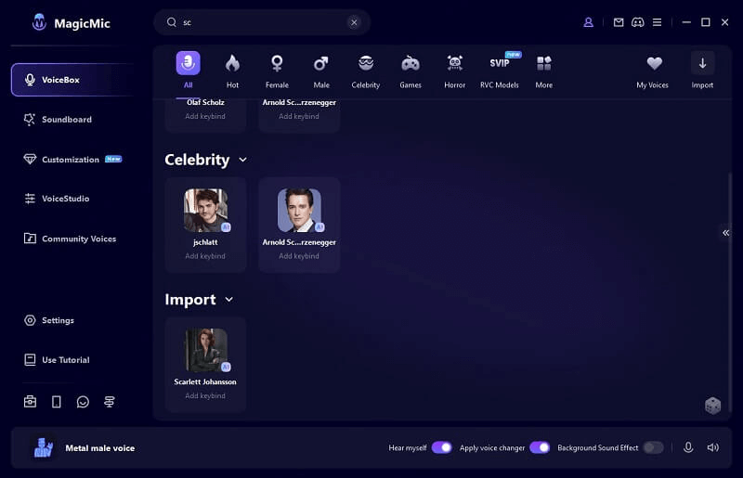Mute the microphone icon in bottom bar
Screen dimensions: 743x478
click(x=688, y=447)
